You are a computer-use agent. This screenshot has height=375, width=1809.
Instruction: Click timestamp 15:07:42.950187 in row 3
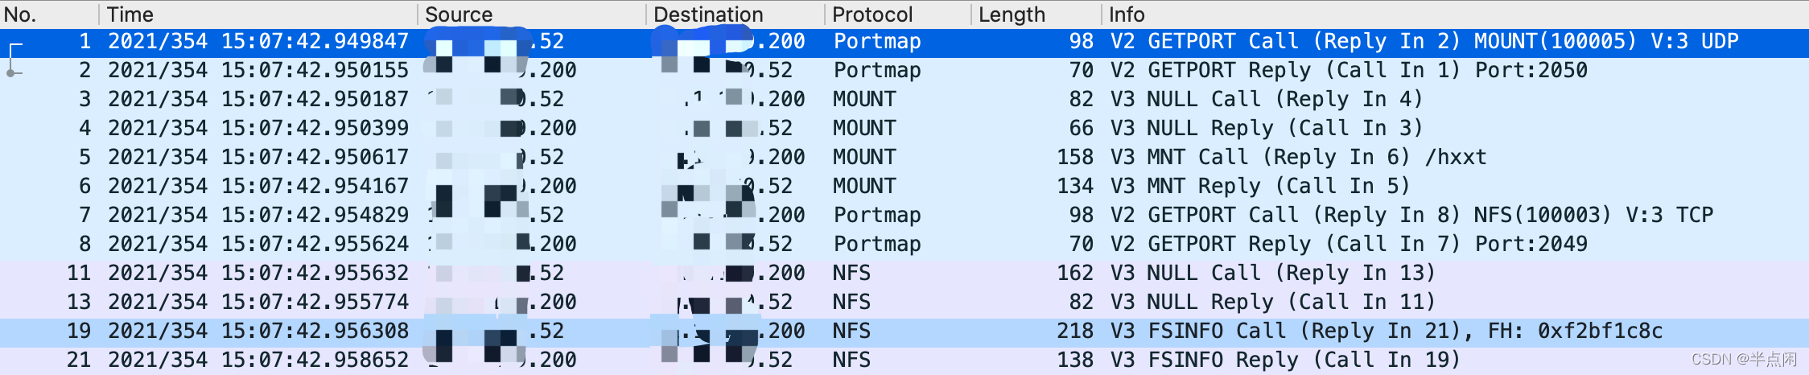pos(315,100)
